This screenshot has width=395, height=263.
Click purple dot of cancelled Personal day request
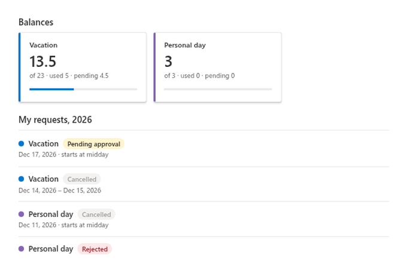[22, 214]
